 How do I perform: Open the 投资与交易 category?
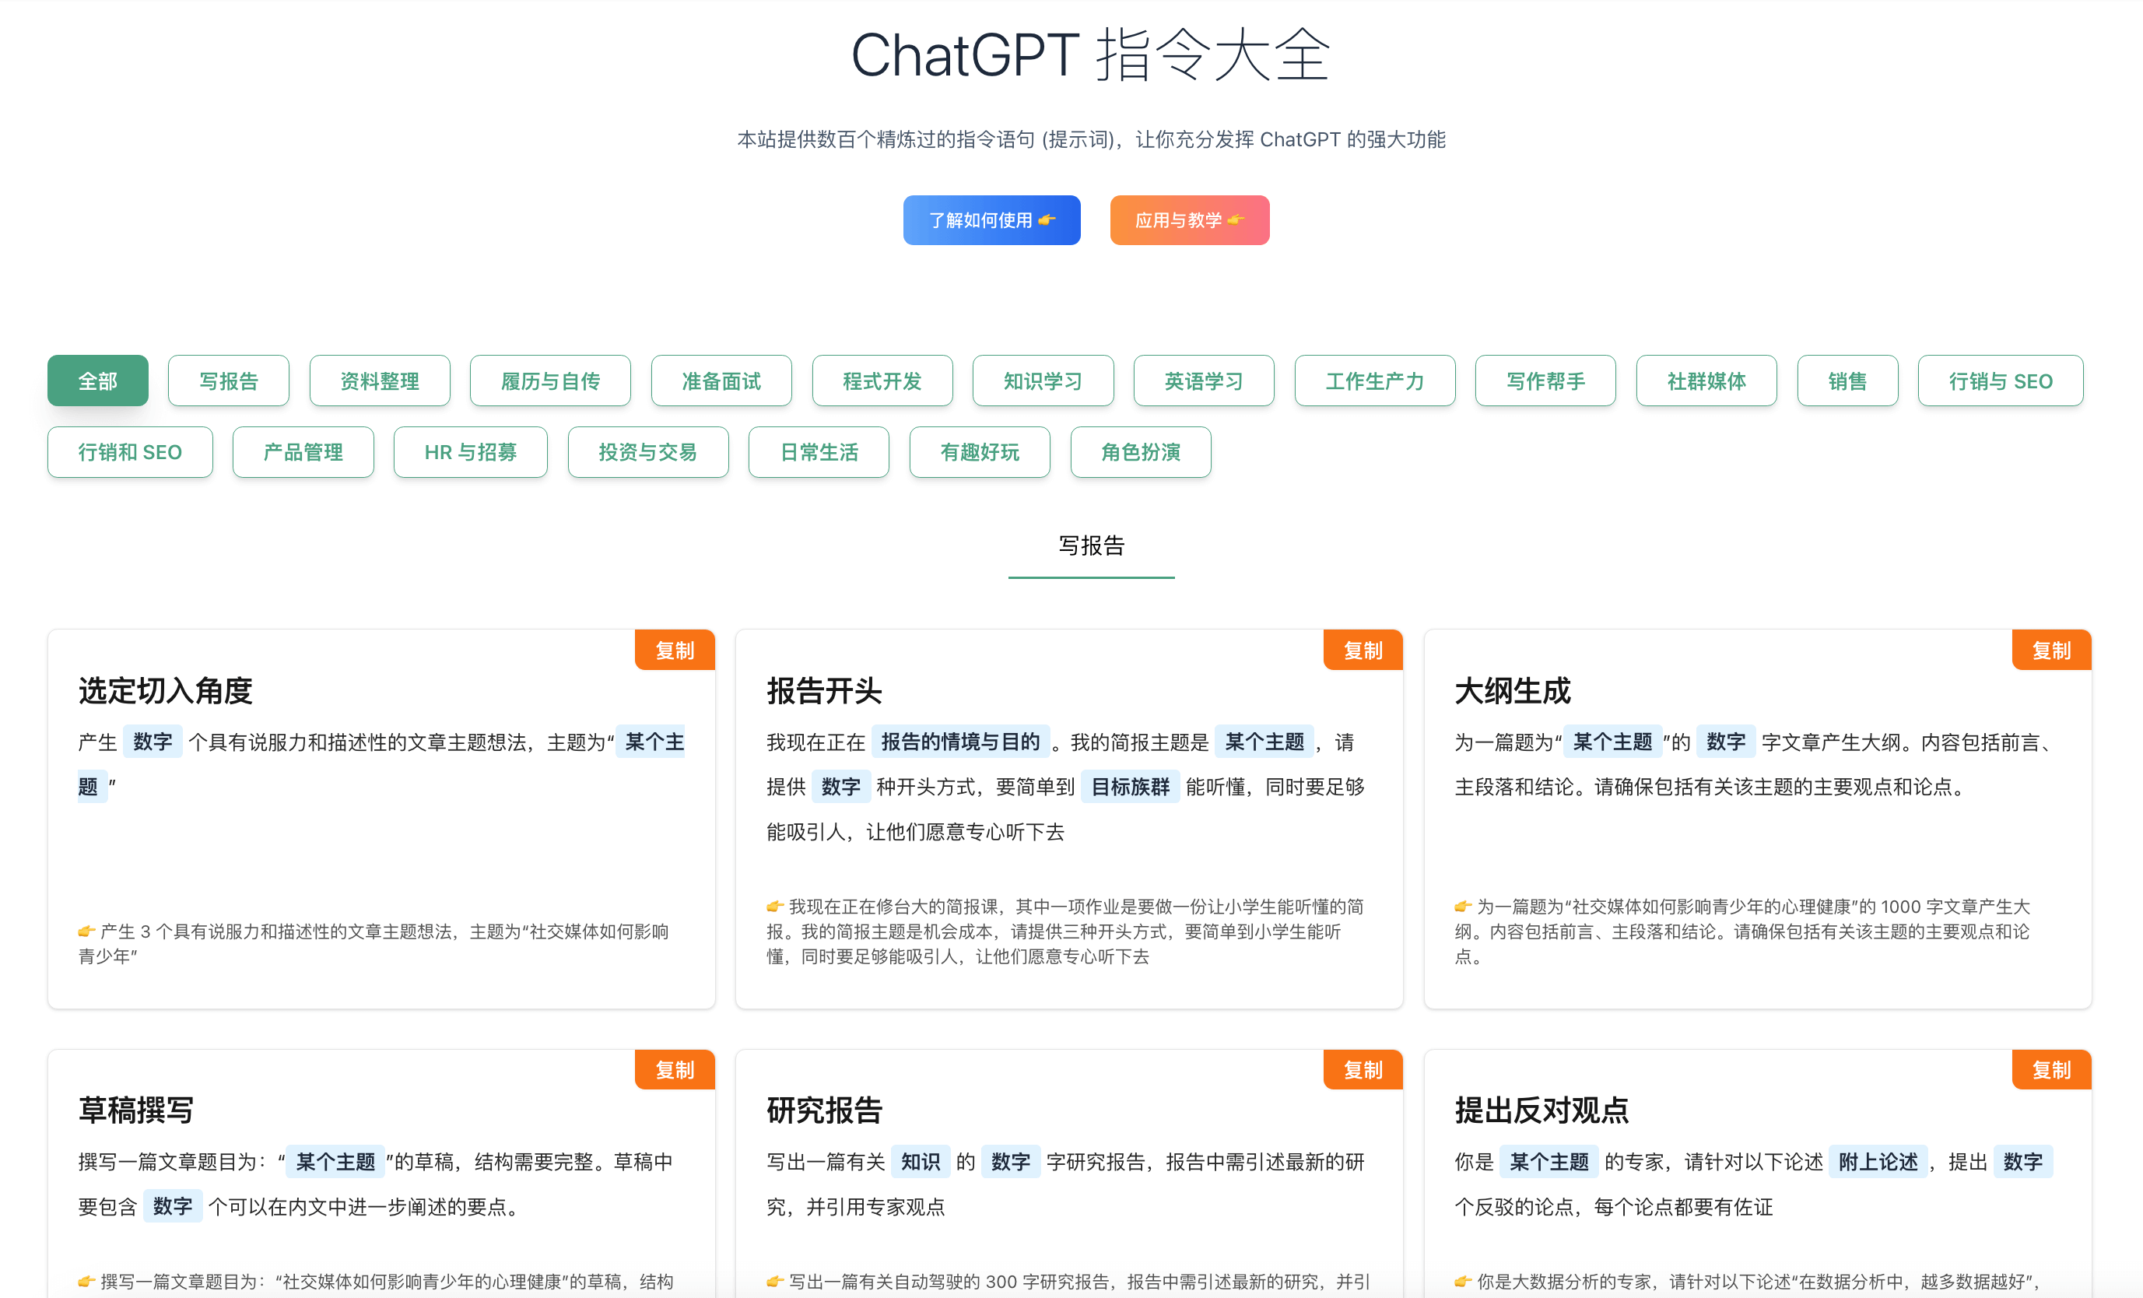click(648, 451)
